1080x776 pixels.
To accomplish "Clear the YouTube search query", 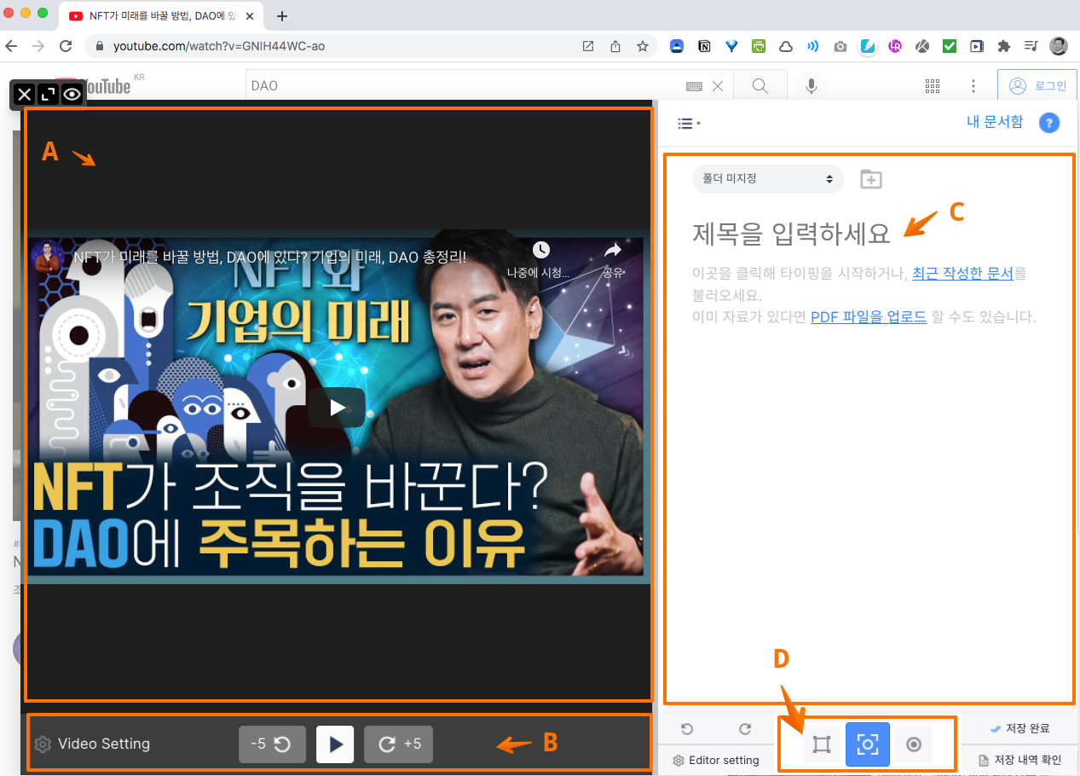I will pos(718,86).
